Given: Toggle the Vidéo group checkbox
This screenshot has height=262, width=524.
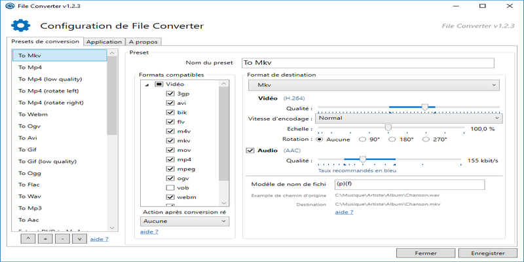Looking at the screenshot, I should pyautogui.click(x=159, y=84).
